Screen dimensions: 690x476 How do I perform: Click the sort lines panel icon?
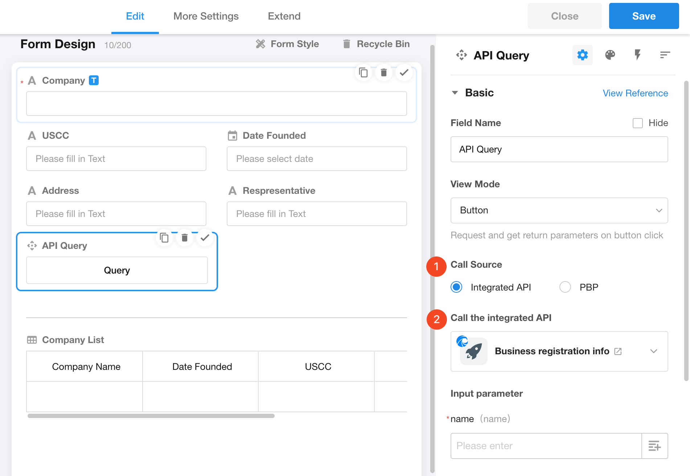[x=665, y=55]
